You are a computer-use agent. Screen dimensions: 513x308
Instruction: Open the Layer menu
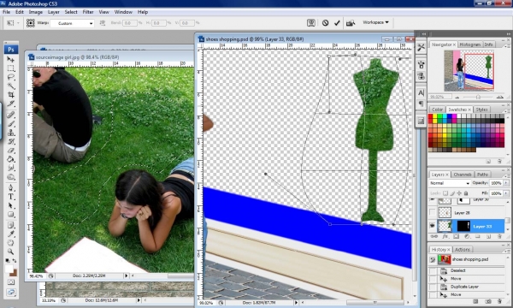pyautogui.click(x=53, y=12)
